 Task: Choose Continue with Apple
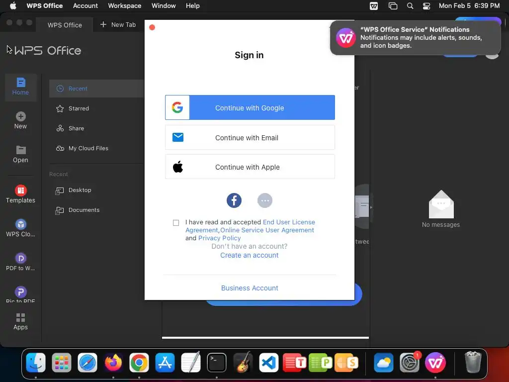pos(250,167)
